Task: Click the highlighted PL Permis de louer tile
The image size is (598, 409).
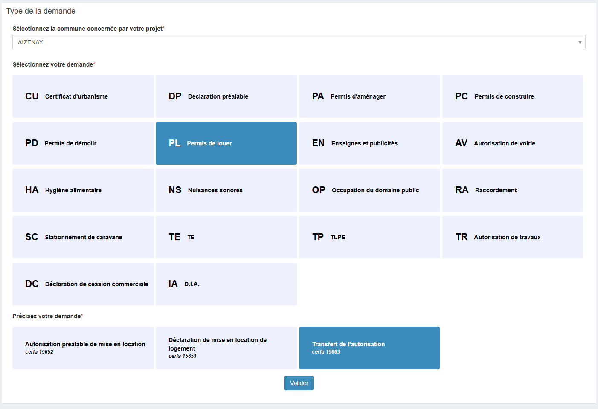Action: (226, 143)
